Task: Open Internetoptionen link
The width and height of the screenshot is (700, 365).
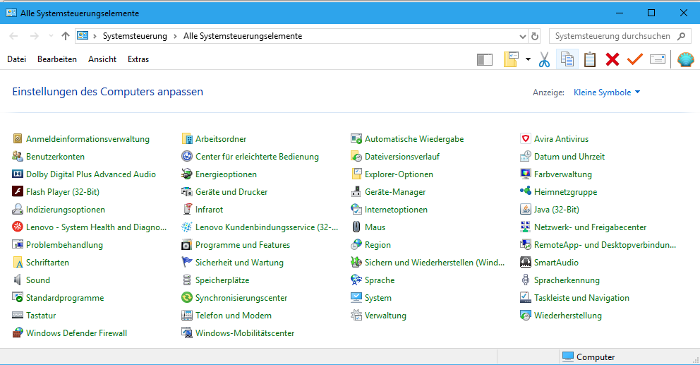Action: pos(396,210)
